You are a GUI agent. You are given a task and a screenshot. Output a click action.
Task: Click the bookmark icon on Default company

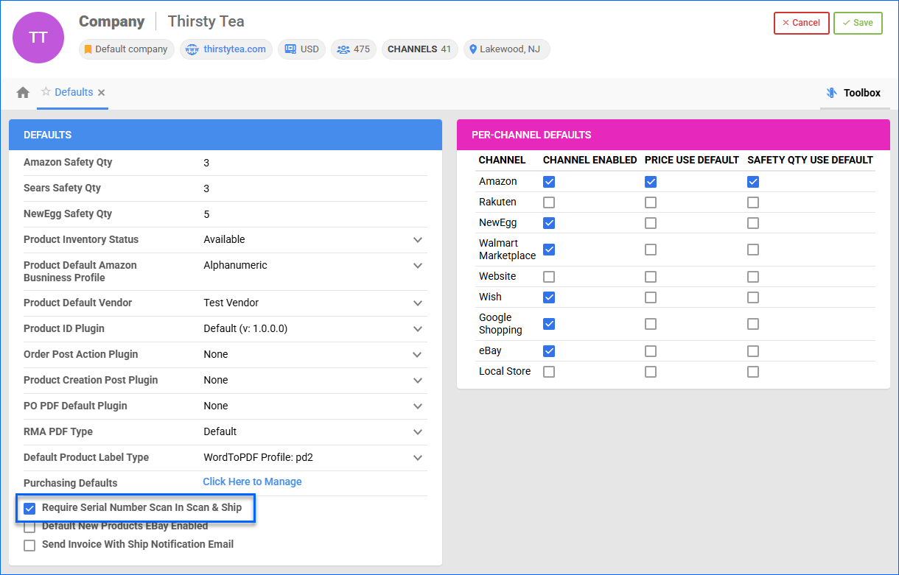pos(88,49)
